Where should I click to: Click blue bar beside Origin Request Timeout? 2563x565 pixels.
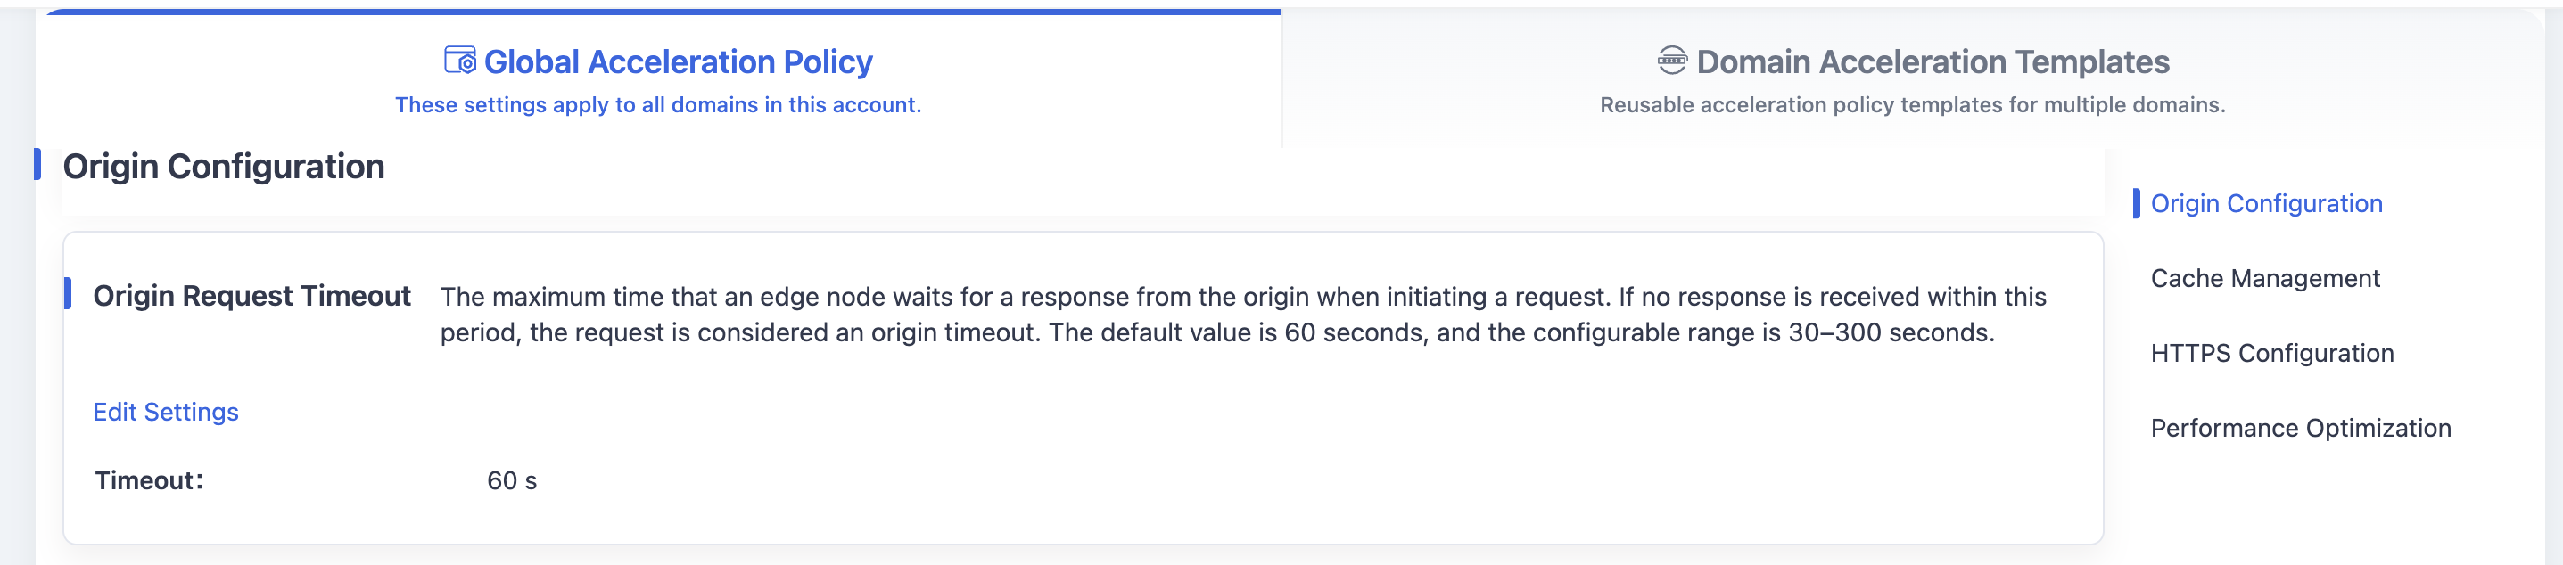click(x=68, y=293)
